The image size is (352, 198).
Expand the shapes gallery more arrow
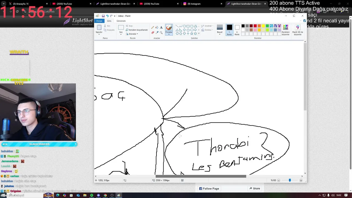[x=199, y=34]
